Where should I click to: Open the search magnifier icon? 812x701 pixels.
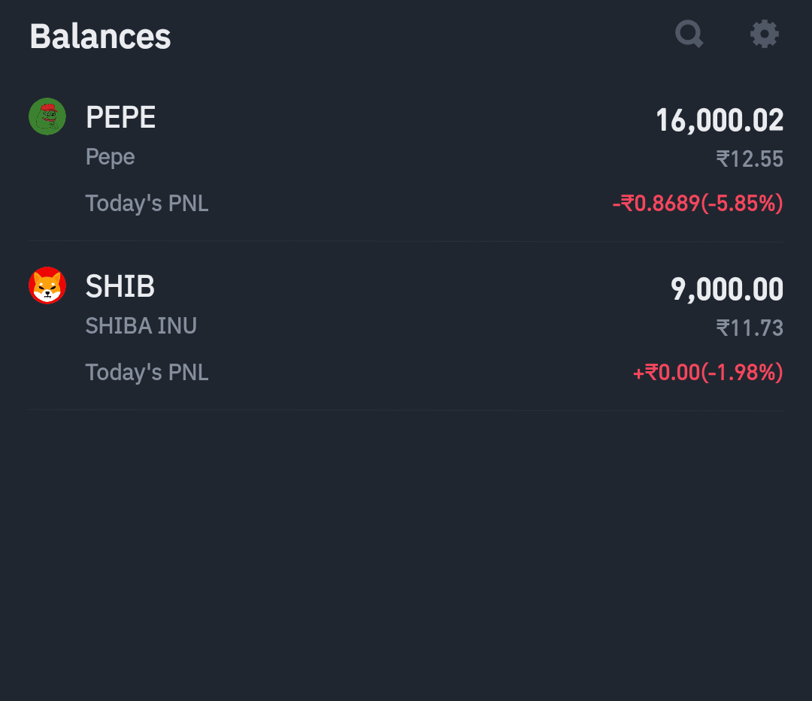click(689, 34)
